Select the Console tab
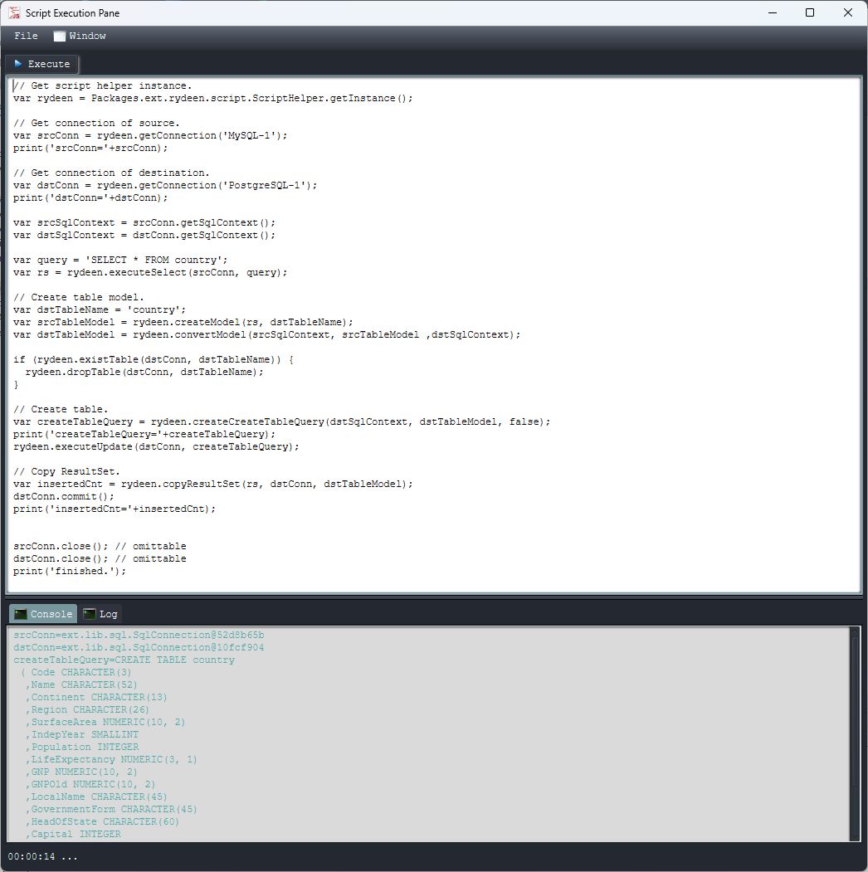 pos(51,614)
